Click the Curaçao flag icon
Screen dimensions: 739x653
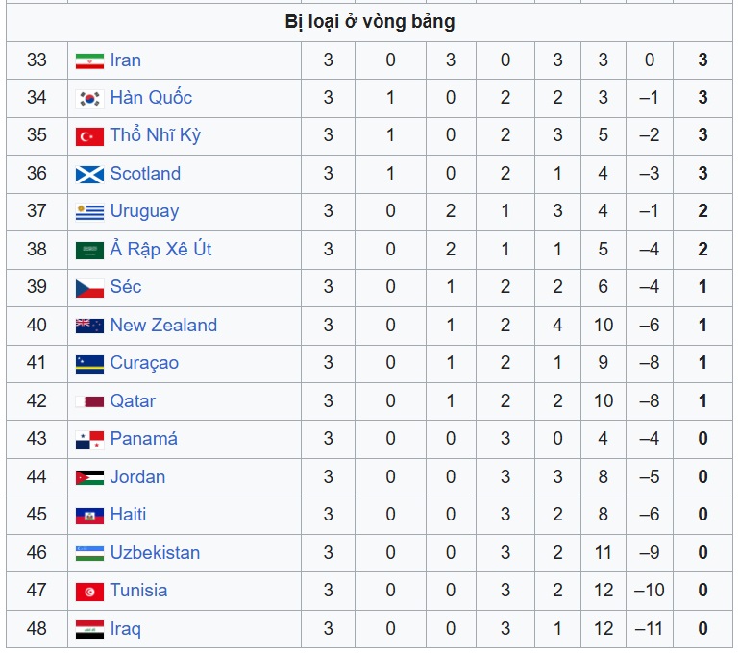pos(89,364)
